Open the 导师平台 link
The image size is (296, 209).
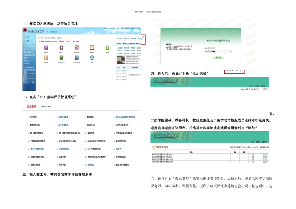click(x=62, y=165)
